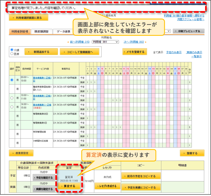This screenshot has height=196, width=211.
Task: Select the 10:00~11:00 service row radio
Action: 12,98
